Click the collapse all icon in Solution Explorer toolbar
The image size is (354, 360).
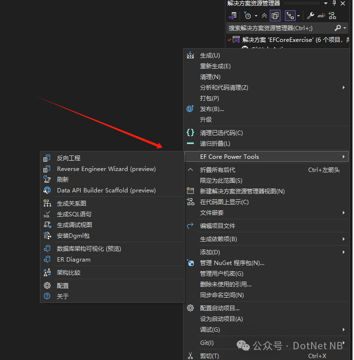coord(264,16)
